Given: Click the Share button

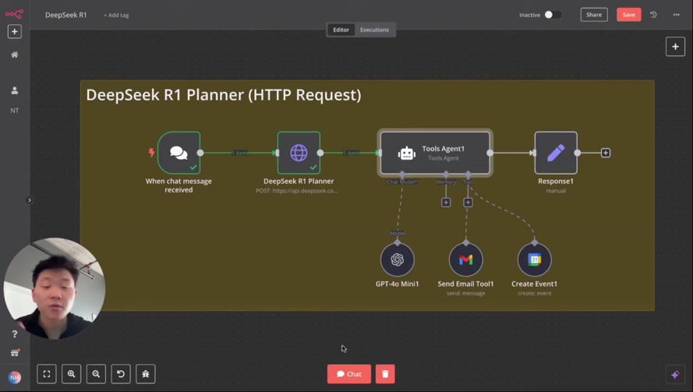Looking at the screenshot, I should (593, 15).
